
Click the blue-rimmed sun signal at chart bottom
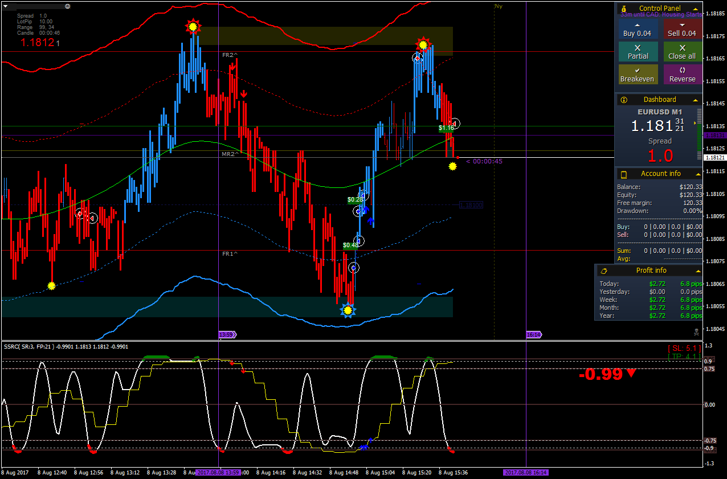tap(348, 310)
